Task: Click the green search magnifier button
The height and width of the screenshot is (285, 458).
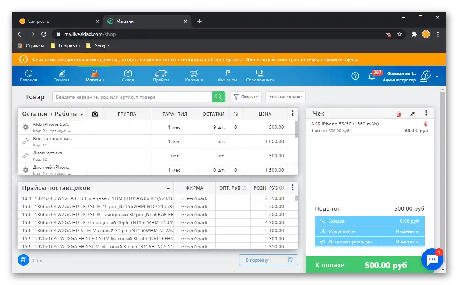Action: [218, 96]
